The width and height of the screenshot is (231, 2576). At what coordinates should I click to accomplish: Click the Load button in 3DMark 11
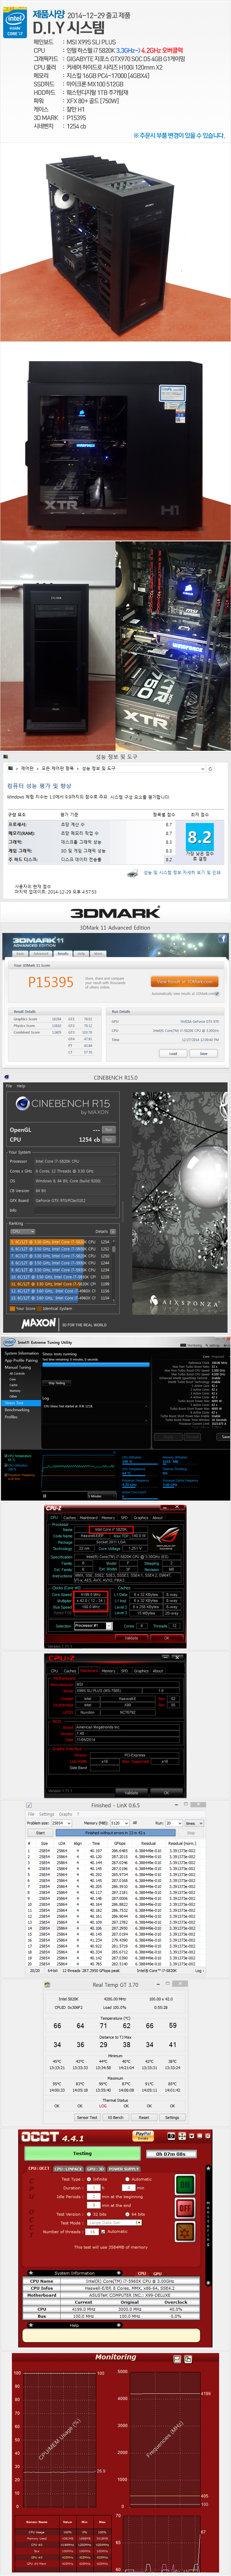point(173,1053)
